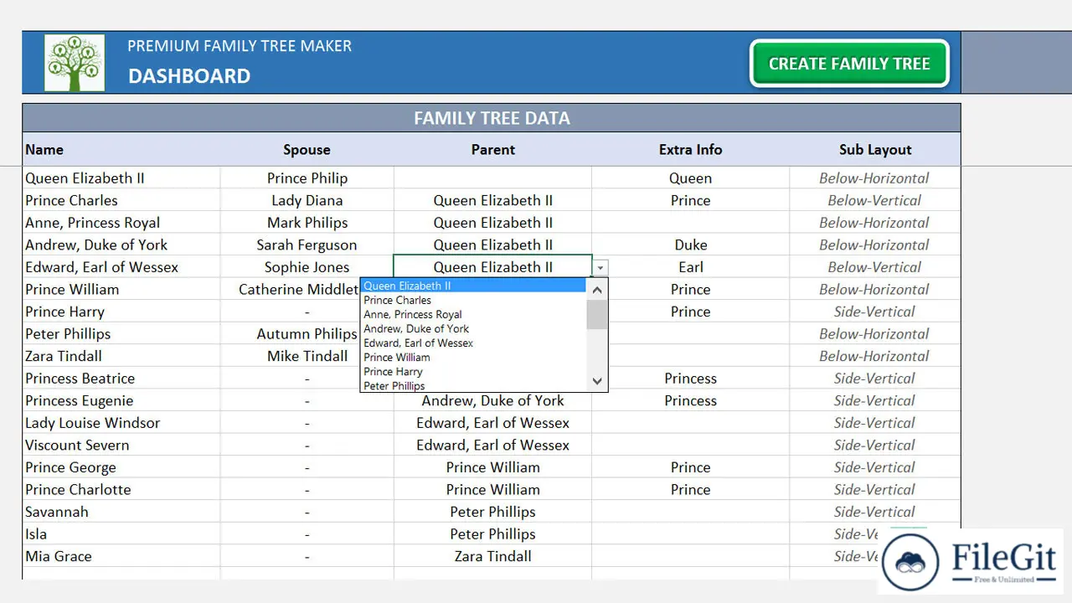Viewport: 1072px width, 603px height.
Task: Click the dropdown list scroll up arrow
Action: coord(597,289)
